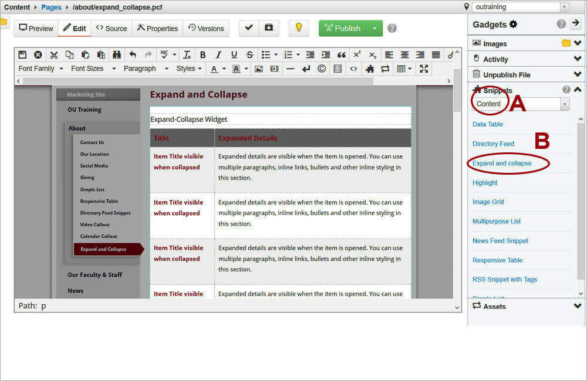This screenshot has width=587, height=381.
Task: Select Expand and collapse snippet
Action: (x=502, y=164)
